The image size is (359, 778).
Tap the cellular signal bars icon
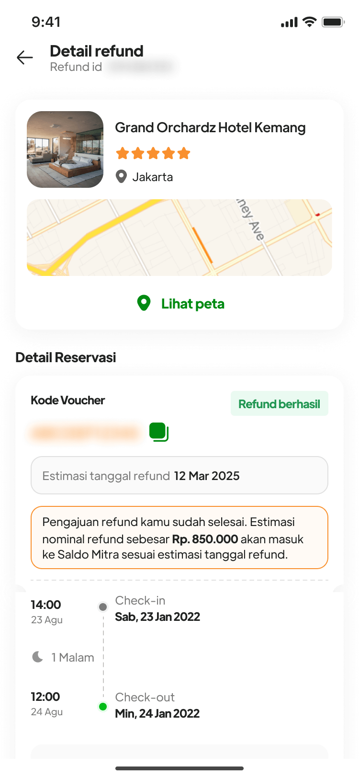click(289, 23)
